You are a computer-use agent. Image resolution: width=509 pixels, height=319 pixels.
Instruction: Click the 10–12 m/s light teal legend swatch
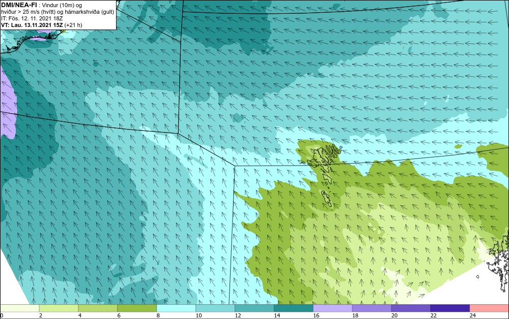pyautogui.click(x=215, y=308)
